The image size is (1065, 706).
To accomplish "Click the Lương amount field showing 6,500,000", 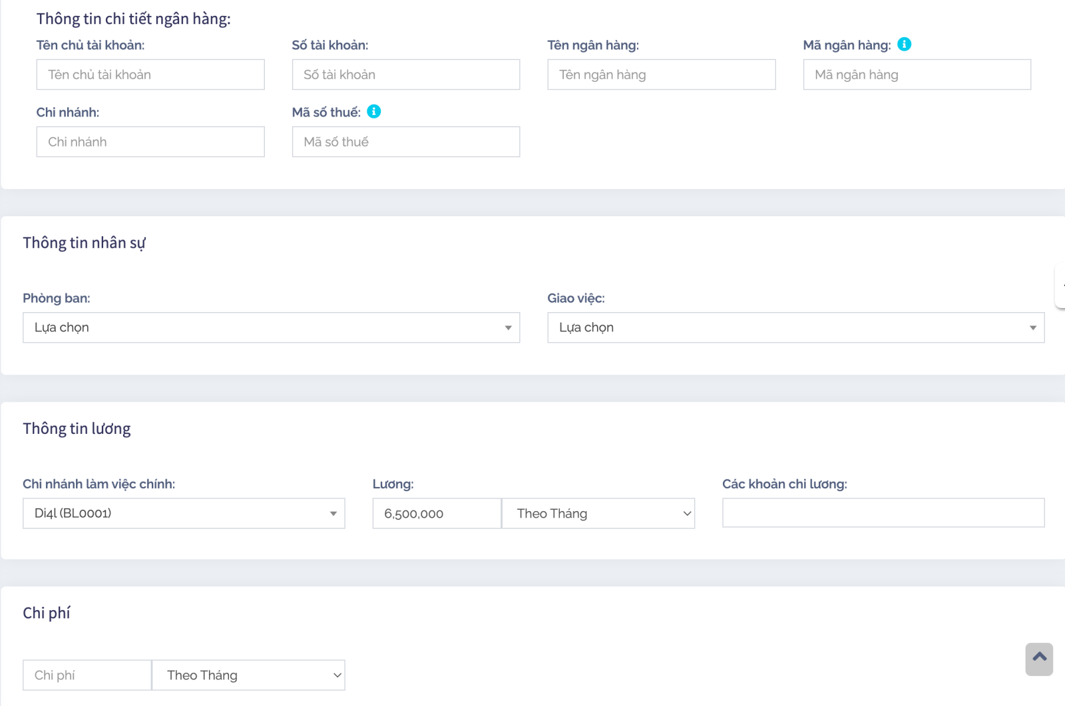I will point(437,513).
